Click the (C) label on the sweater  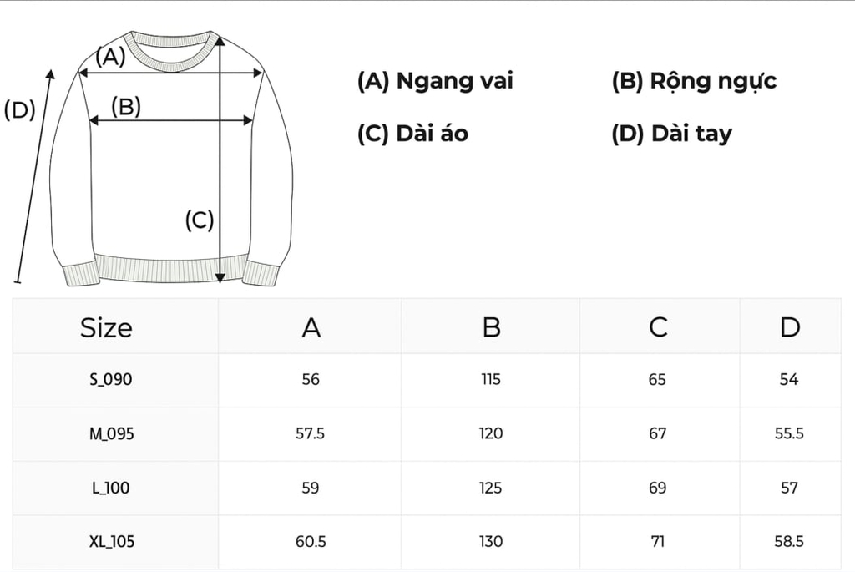200,220
